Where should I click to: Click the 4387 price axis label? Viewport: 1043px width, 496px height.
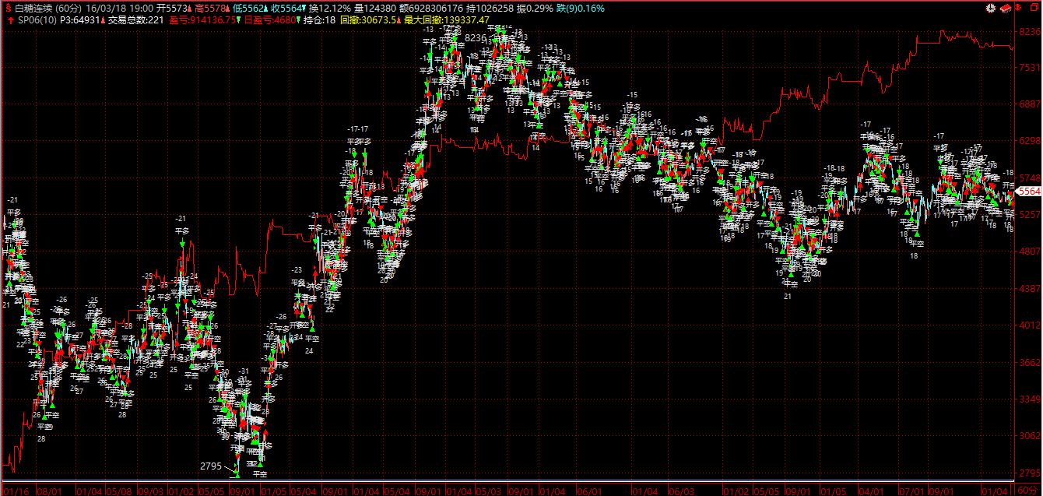coord(1029,289)
